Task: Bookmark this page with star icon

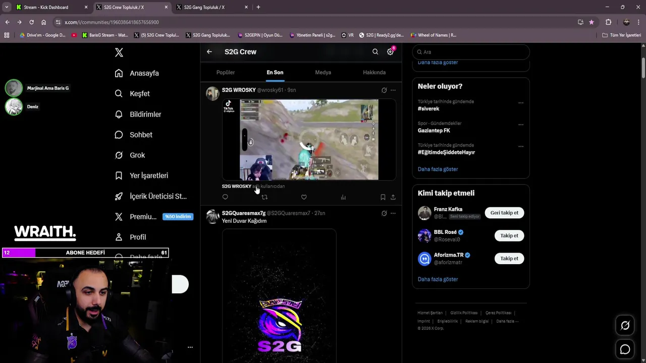Action: coord(591,22)
